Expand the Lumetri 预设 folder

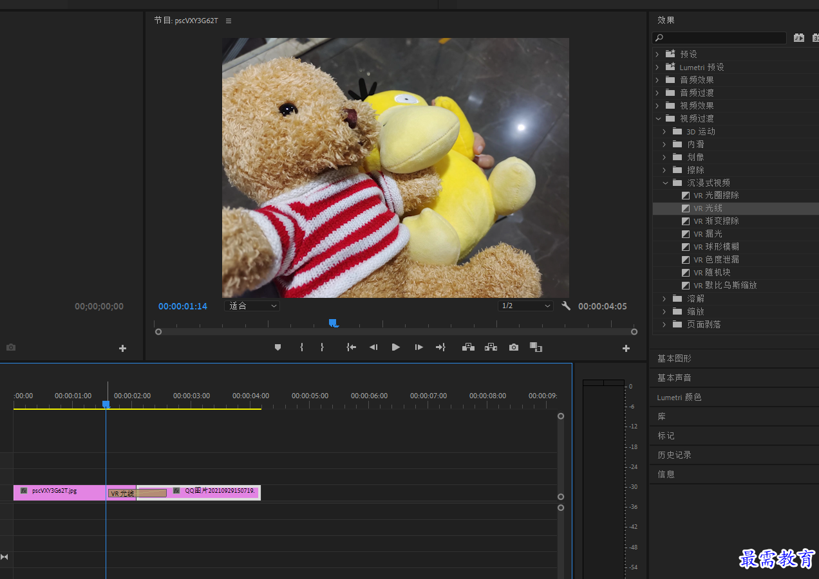point(657,67)
